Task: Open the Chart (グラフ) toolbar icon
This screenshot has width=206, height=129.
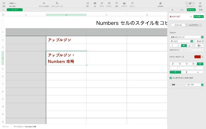Action: pyautogui.click(x=102, y=3)
